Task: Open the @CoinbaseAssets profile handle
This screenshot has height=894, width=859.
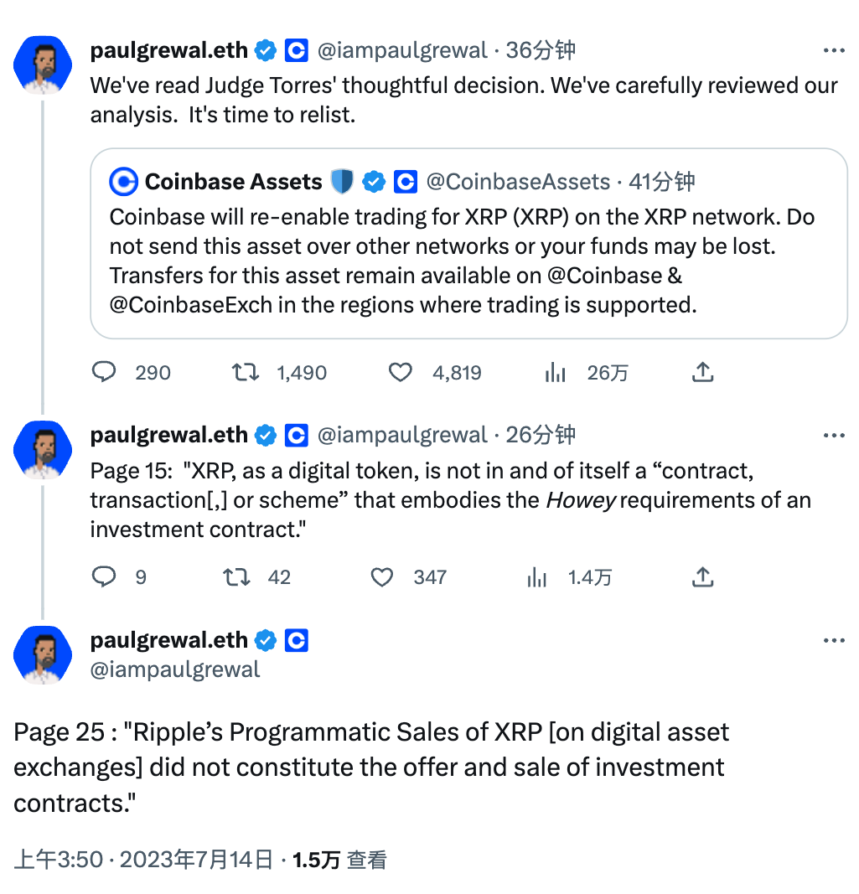Action: [x=518, y=182]
